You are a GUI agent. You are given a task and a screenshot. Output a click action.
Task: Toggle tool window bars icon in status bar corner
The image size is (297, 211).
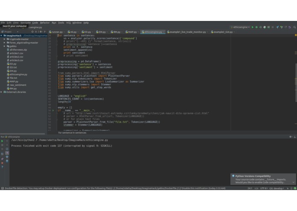pos(3,188)
